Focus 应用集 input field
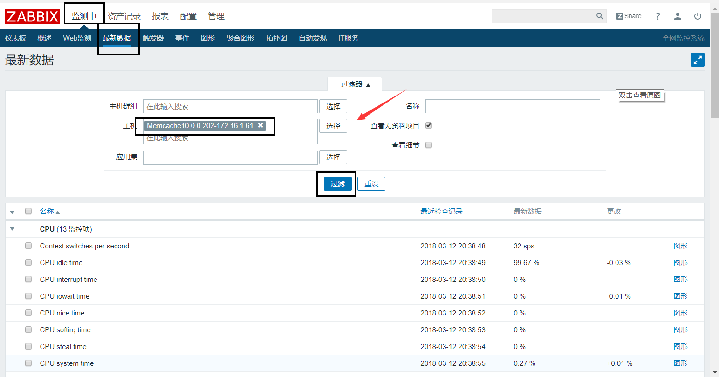The height and width of the screenshot is (377, 719). tap(230, 157)
